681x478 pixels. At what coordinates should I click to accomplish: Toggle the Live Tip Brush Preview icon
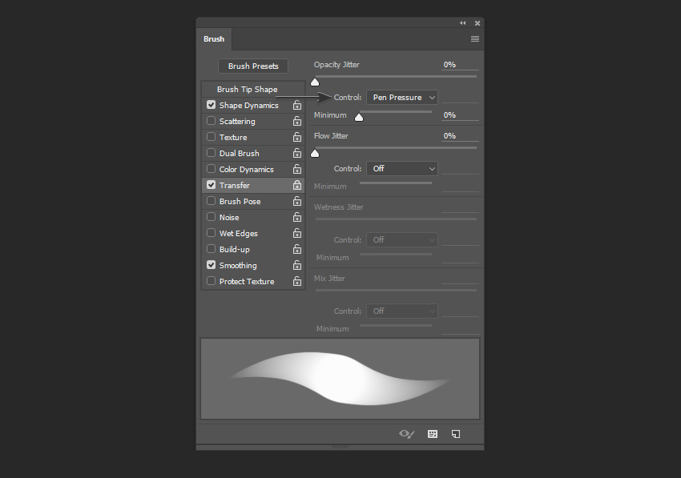point(406,434)
